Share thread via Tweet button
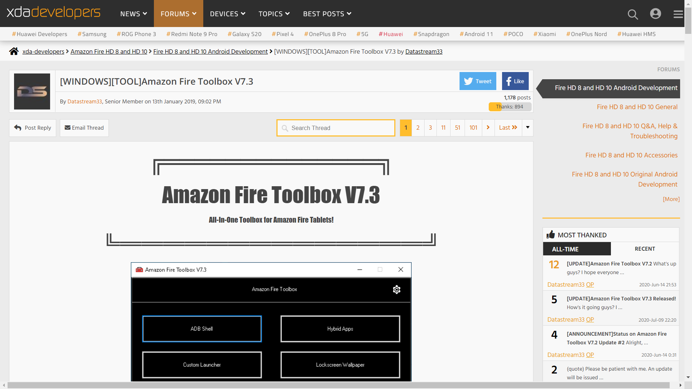Image resolution: width=692 pixels, height=389 pixels. click(478, 81)
